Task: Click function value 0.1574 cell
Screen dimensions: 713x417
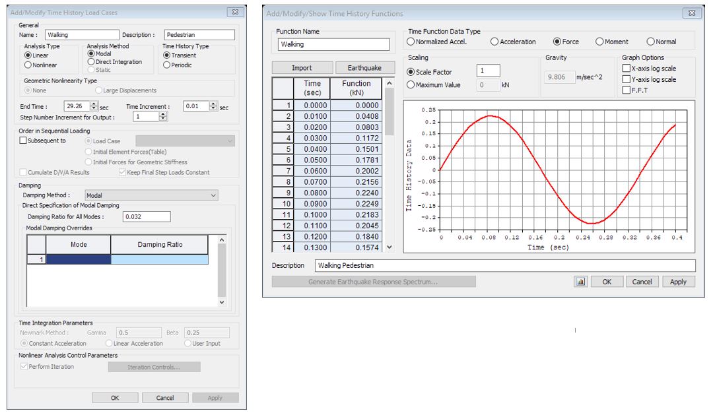Action: point(356,247)
